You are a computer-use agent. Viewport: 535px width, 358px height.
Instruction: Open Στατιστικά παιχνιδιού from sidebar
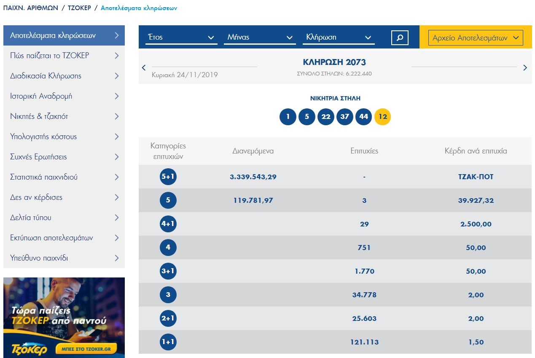[64, 177]
